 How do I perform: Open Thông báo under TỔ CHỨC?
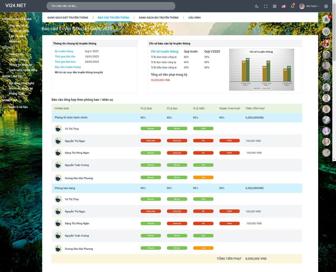tap(16, 54)
